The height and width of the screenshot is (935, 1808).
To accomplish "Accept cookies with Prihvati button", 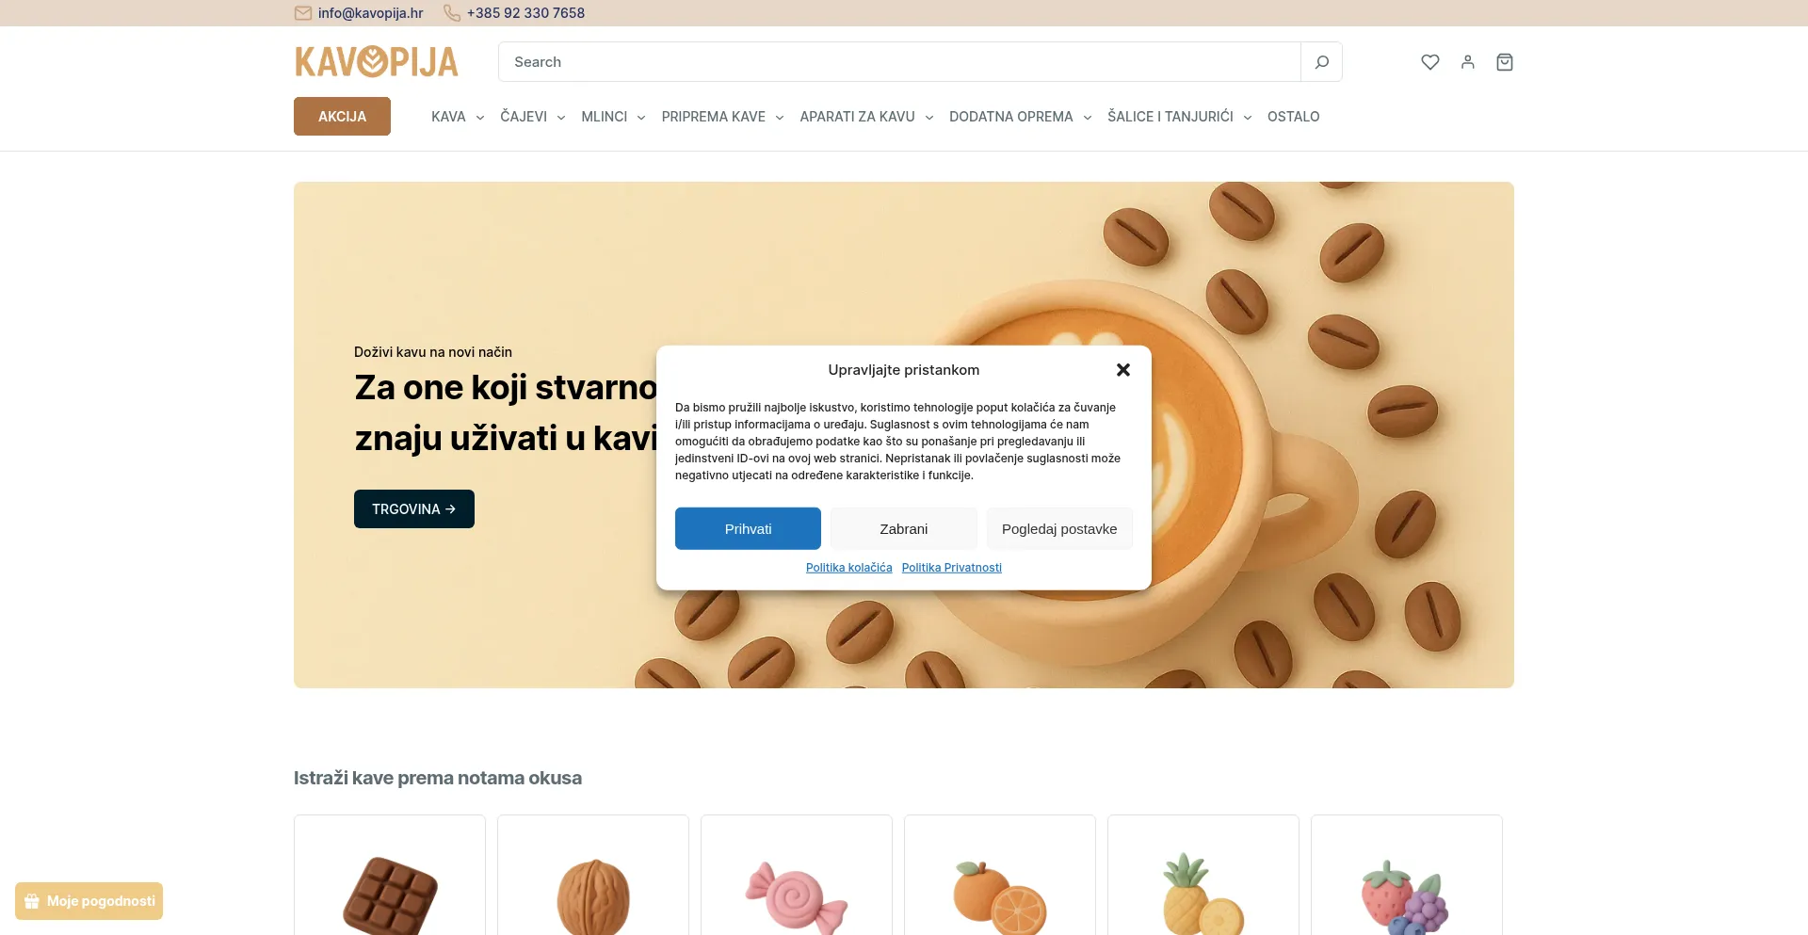I will pyautogui.click(x=748, y=529).
